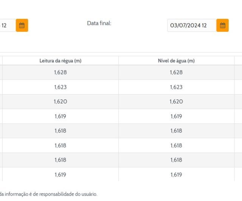Click fifth row 1,618 under Leitura da régua
The height and width of the screenshot is (201, 242).
coord(60,131)
